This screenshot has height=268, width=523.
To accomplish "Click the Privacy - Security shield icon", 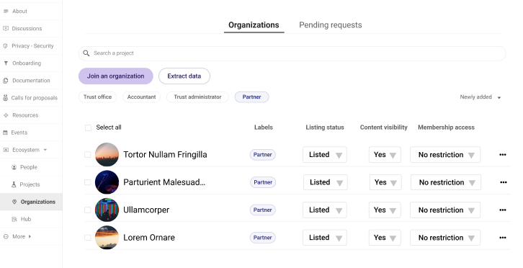I will 5,45.
